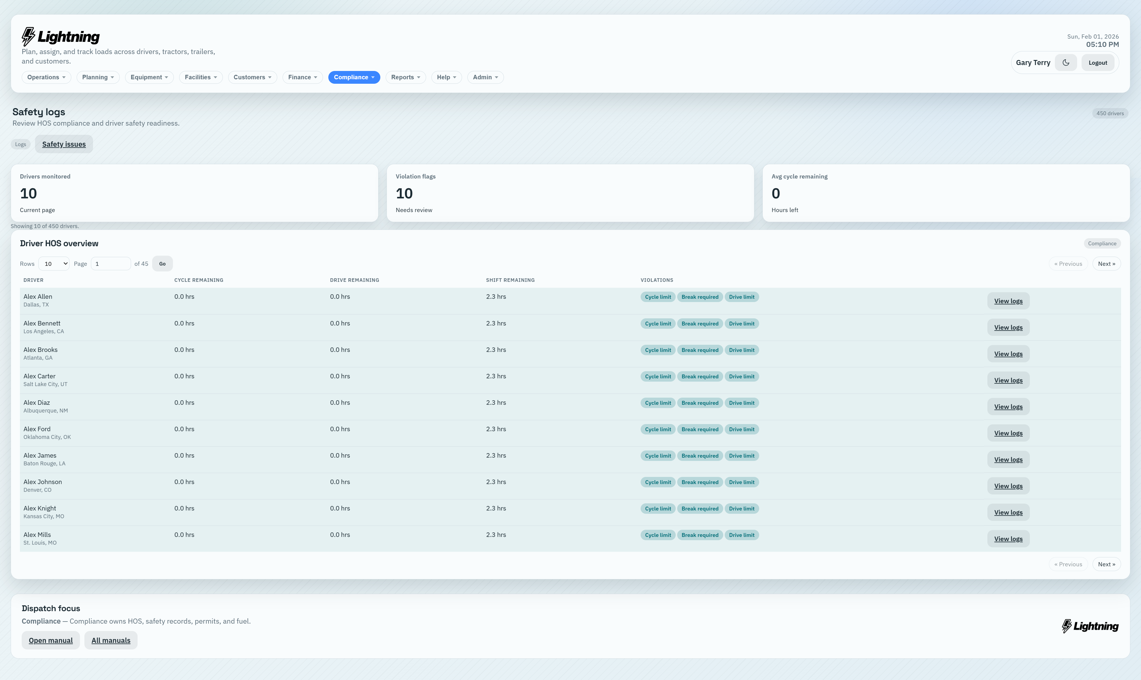Open the Finance dropdown
1141x680 pixels.
[302, 77]
